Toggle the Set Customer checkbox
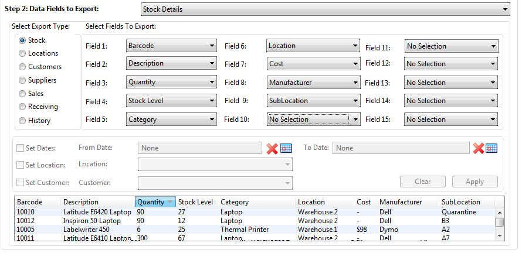 point(21,183)
